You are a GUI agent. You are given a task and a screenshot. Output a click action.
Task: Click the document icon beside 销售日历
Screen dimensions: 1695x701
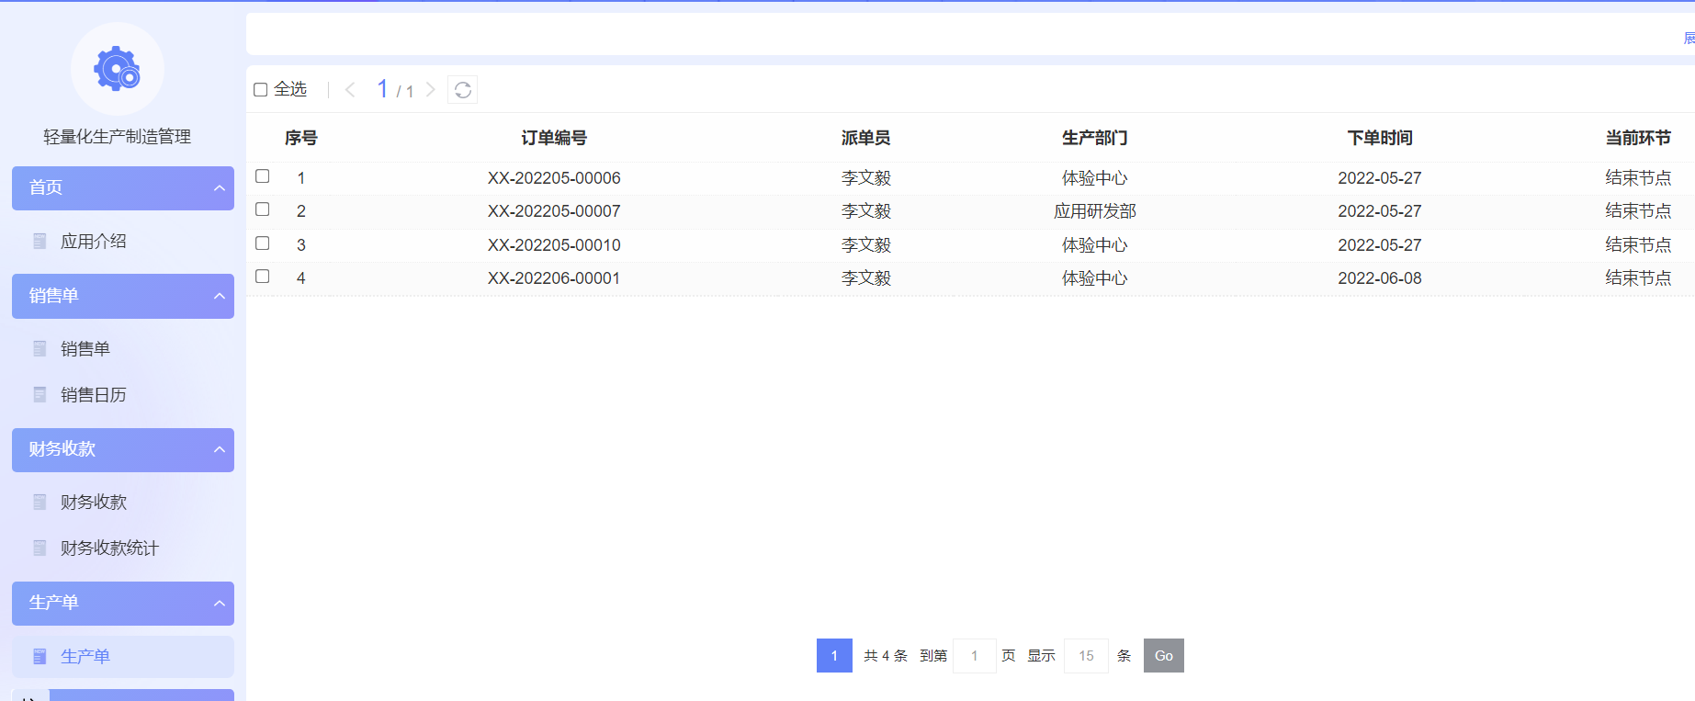point(40,395)
